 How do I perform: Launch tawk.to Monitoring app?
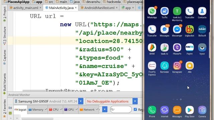point(177,11)
